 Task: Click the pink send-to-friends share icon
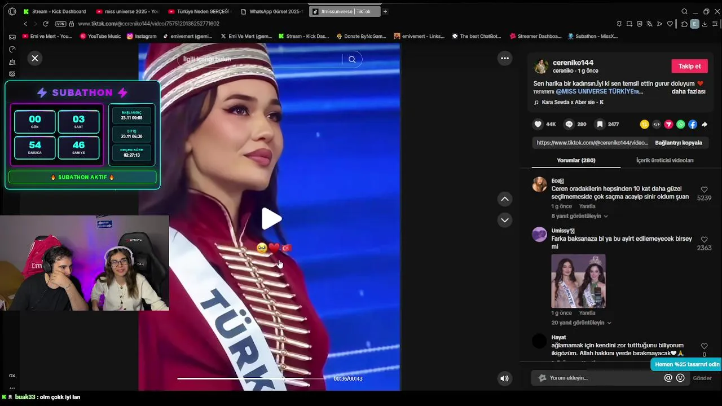click(x=668, y=124)
